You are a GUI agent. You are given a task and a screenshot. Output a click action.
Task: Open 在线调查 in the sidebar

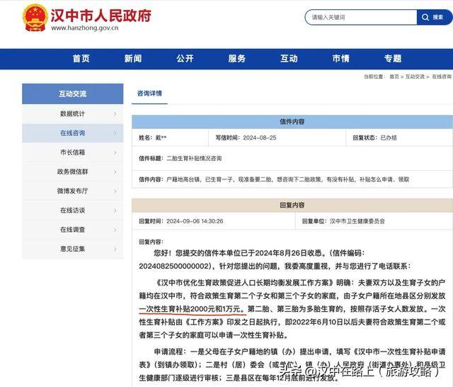click(72, 230)
